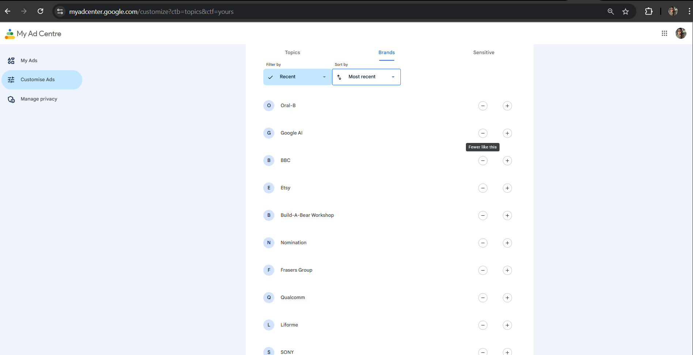The height and width of the screenshot is (355, 693).
Task: Open the browser extensions menu
Action: point(648,12)
